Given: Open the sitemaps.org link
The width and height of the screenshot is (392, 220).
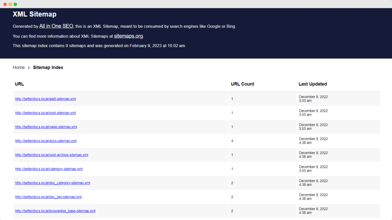Looking at the screenshot, I should (x=128, y=36).
